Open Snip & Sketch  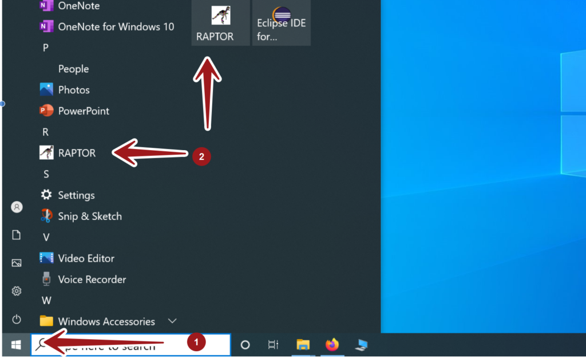tap(90, 216)
